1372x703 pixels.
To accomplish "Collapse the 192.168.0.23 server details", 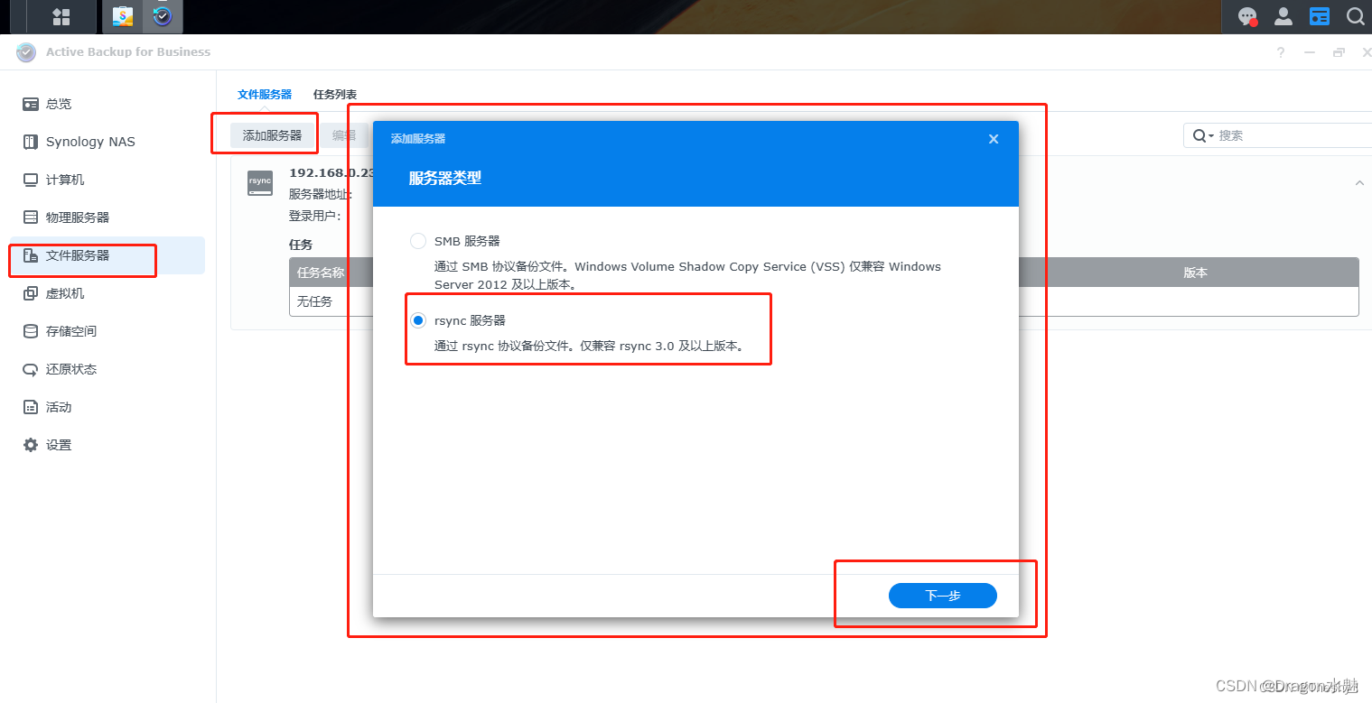I will click(x=1359, y=182).
